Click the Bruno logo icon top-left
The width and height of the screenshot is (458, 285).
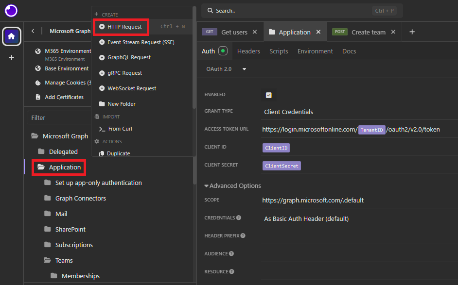click(x=11, y=11)
